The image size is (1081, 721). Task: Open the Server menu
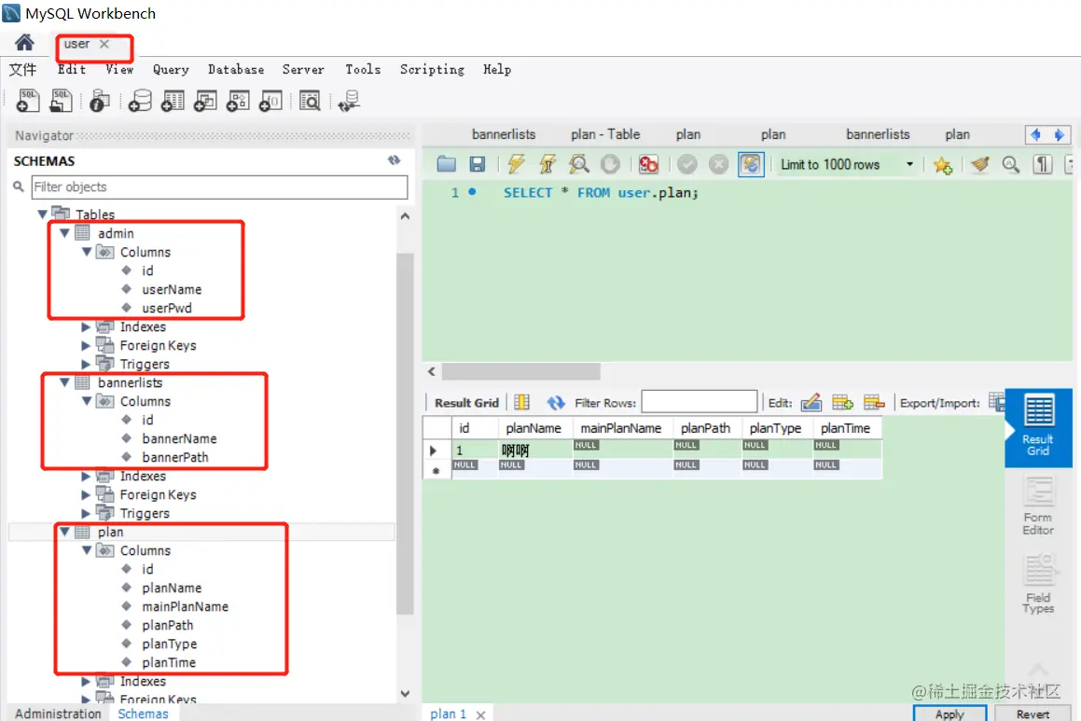[x=302, y=69]
